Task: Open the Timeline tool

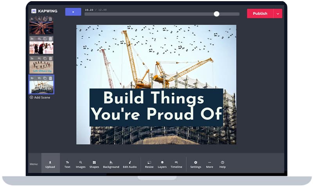Action: (x=176, y=165)
